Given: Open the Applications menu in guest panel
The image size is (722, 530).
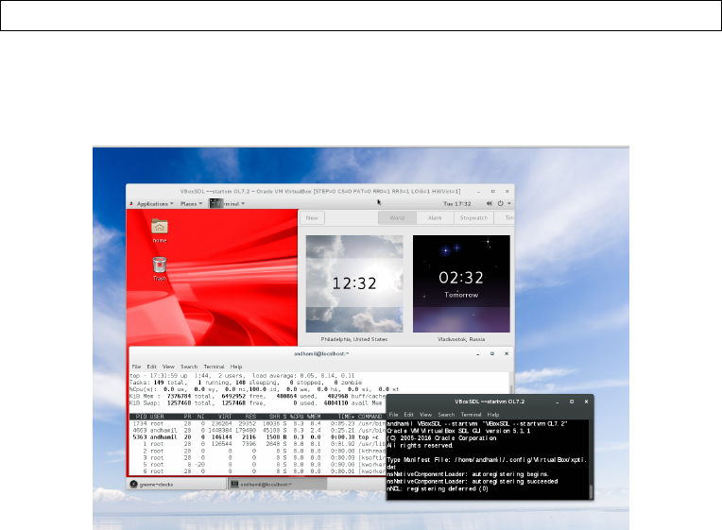Looking at the screenshot, I should click(155, 203).
